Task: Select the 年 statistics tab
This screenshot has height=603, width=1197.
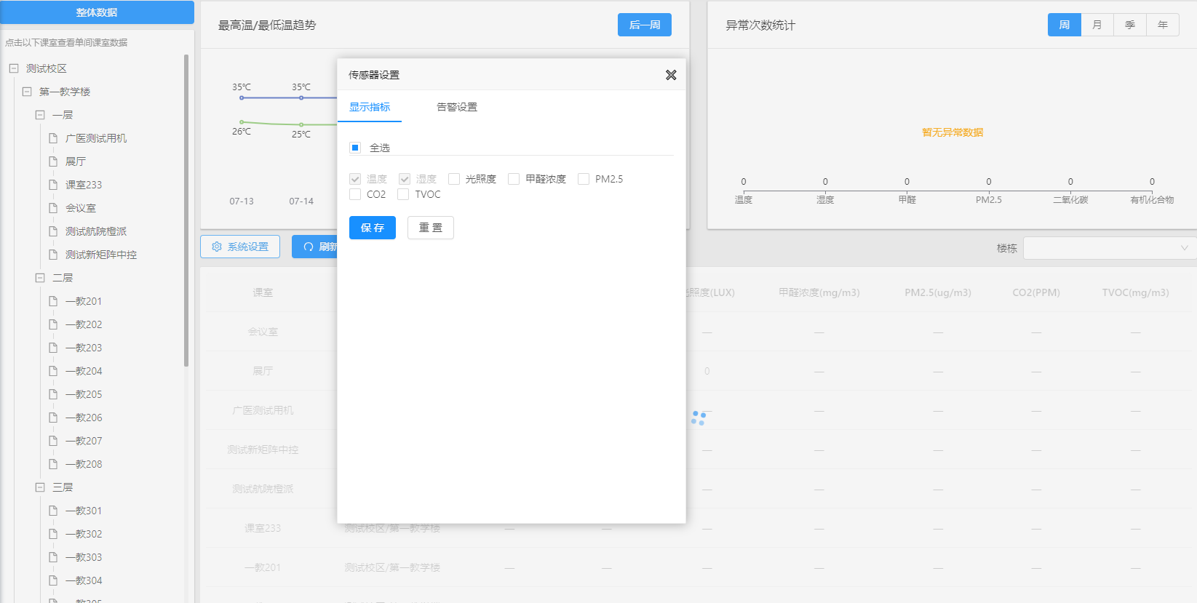Action: (1163, 25)
